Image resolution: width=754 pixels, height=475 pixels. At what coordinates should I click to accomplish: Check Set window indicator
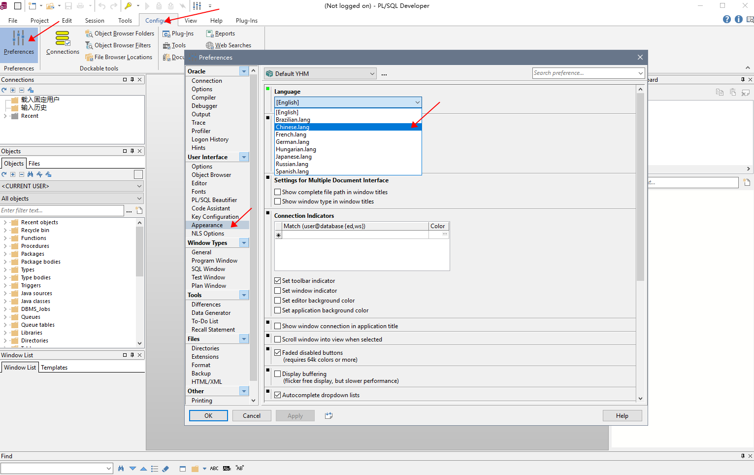[x=278, y=291]
